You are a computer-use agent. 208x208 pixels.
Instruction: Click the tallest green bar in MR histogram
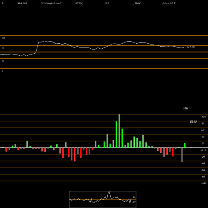point(119,131)
